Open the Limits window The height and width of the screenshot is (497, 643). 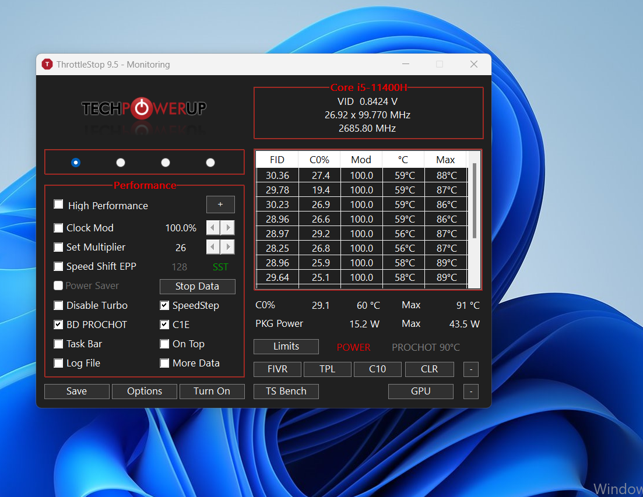[286, 347]
